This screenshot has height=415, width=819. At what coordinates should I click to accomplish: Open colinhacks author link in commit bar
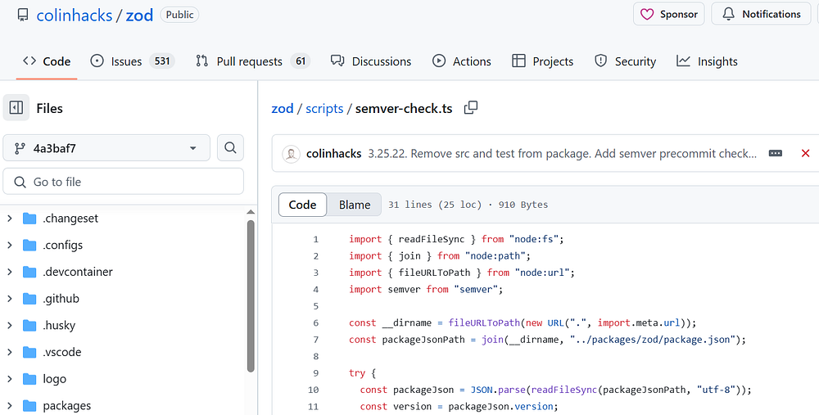coord(334,153)
